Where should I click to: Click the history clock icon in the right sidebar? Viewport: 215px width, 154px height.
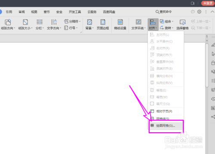coord(213,99)
